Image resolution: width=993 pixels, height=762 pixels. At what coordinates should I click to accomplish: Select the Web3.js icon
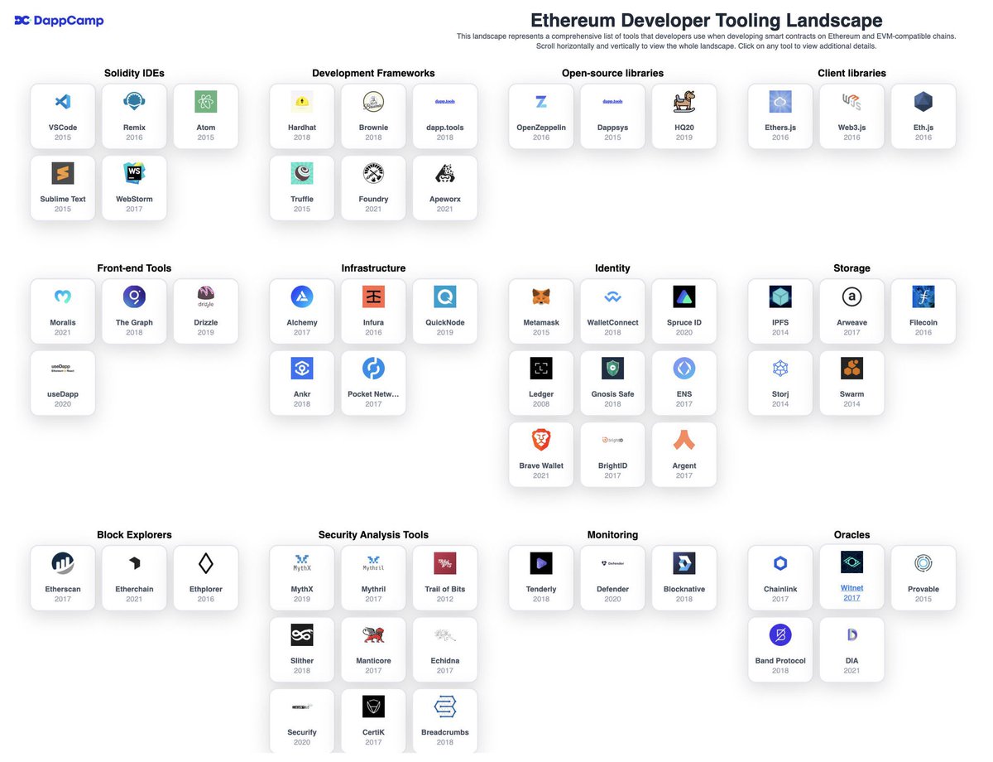coord(851,102)
